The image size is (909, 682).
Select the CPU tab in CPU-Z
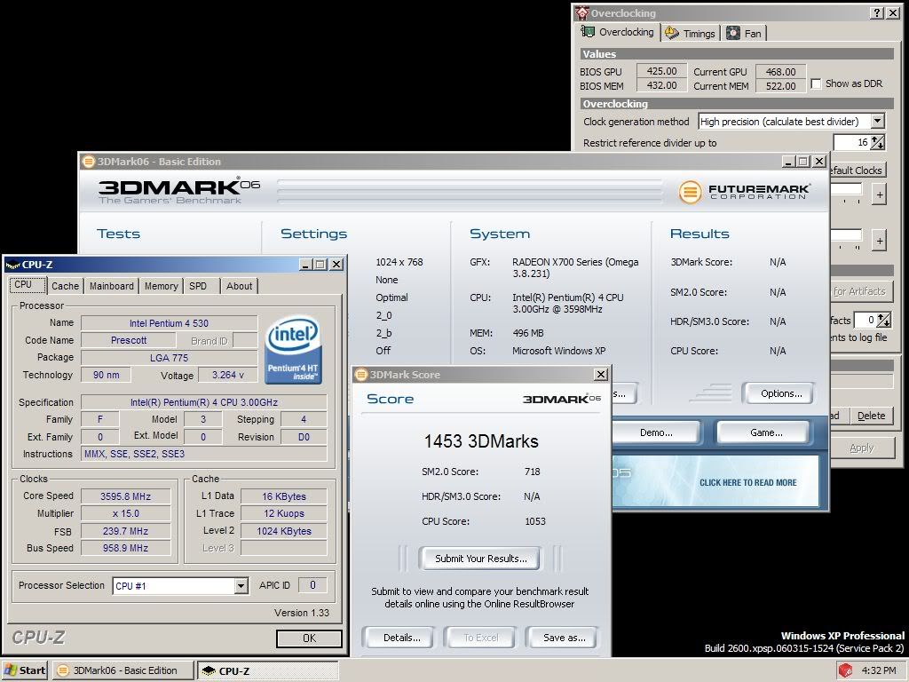point(27,285)
